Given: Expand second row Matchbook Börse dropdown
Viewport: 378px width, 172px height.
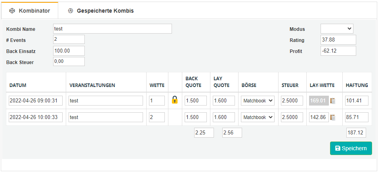Looking at the screenshot, I should [258, 117].
